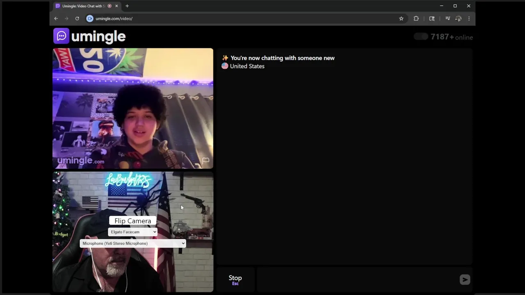Open the browser profile avatar icon
Viewport: 525px width, 295px height.
459,18
